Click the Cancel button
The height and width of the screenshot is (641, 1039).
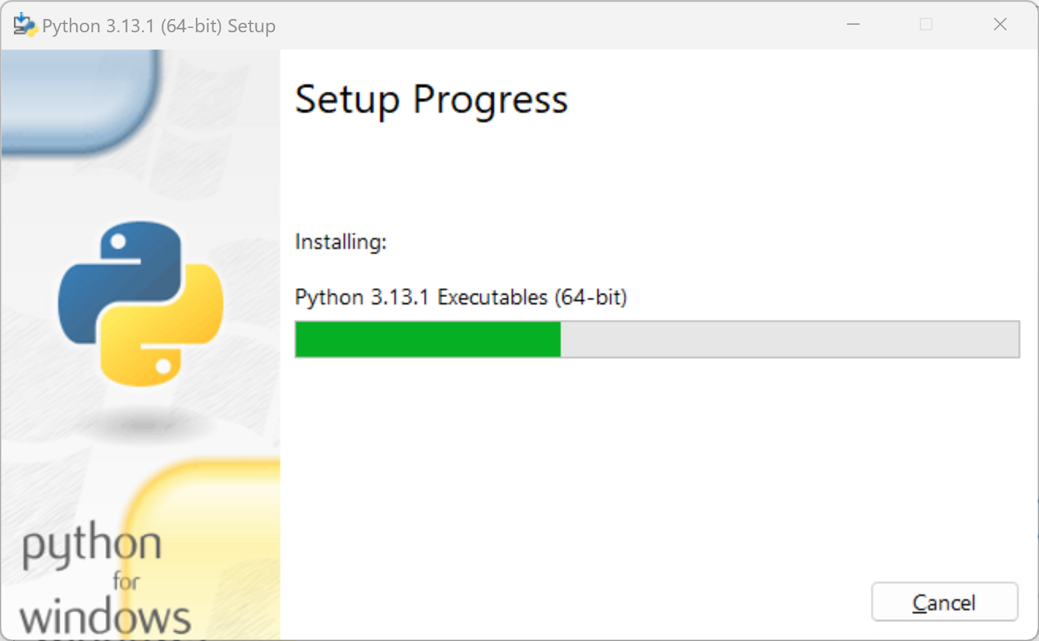coord(944,602)
